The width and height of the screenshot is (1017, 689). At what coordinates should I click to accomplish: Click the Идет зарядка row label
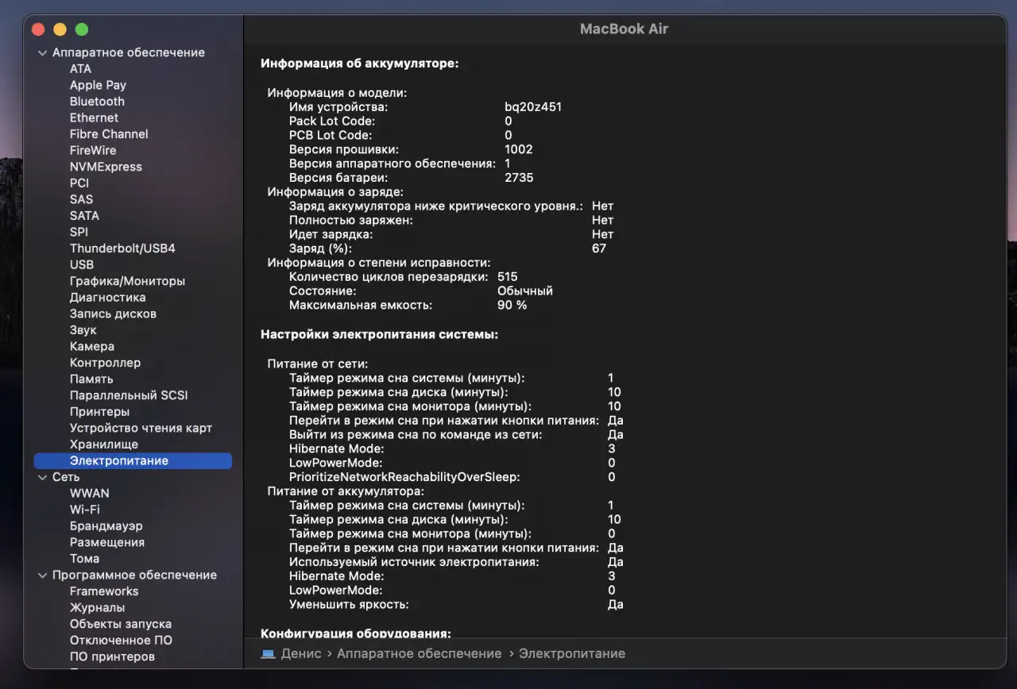tap(331, 235)
